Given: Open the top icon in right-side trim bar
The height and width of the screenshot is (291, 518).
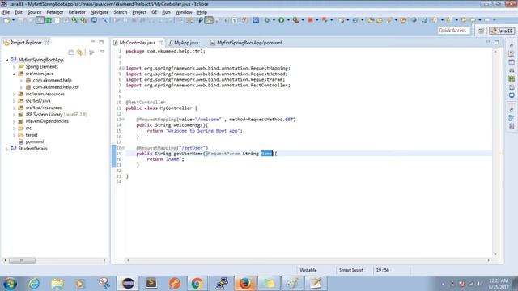Looking at the screenshot, I should 512,45.
